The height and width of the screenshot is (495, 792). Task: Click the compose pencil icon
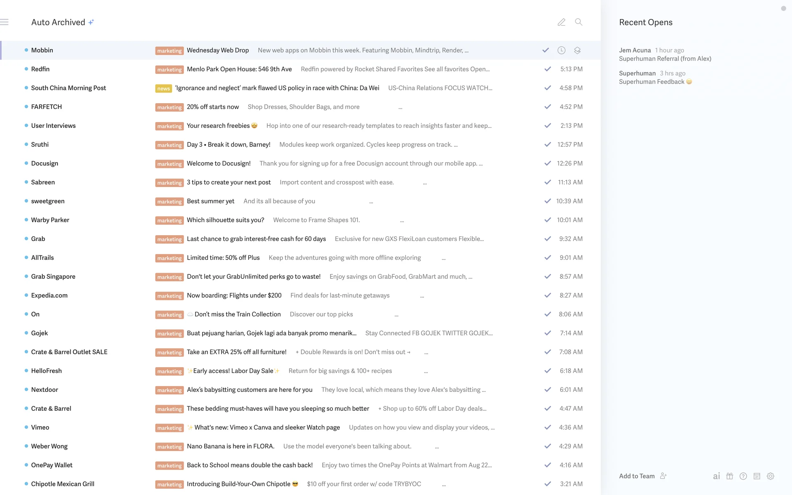[561, 22]
